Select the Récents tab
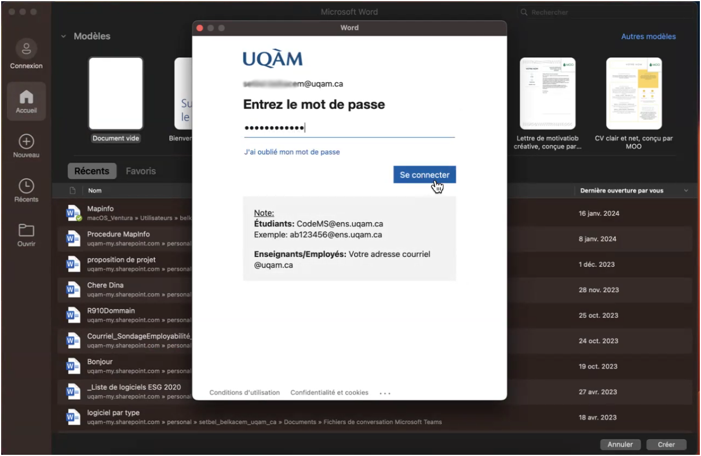The width and height of the screenshot is (701, 456). (92, 171)
